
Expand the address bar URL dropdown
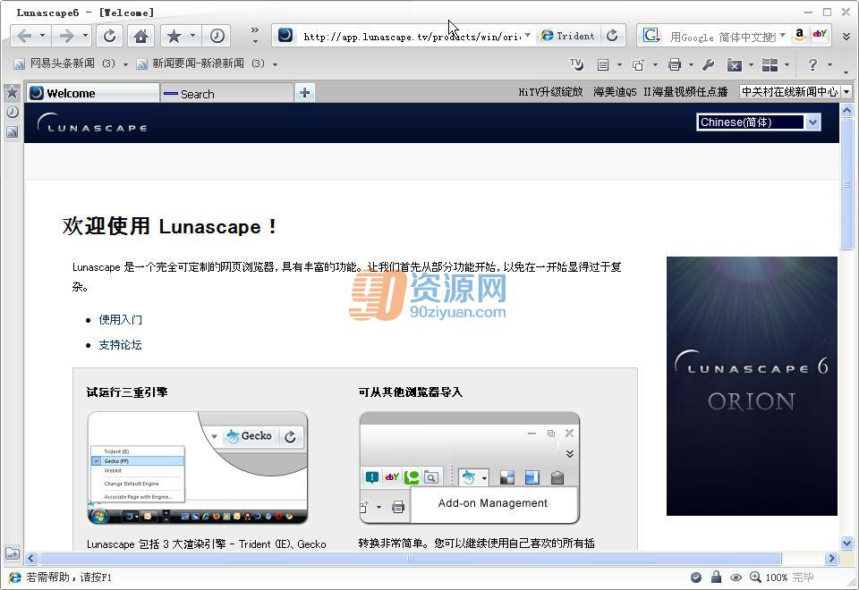(x=527, y=36)
